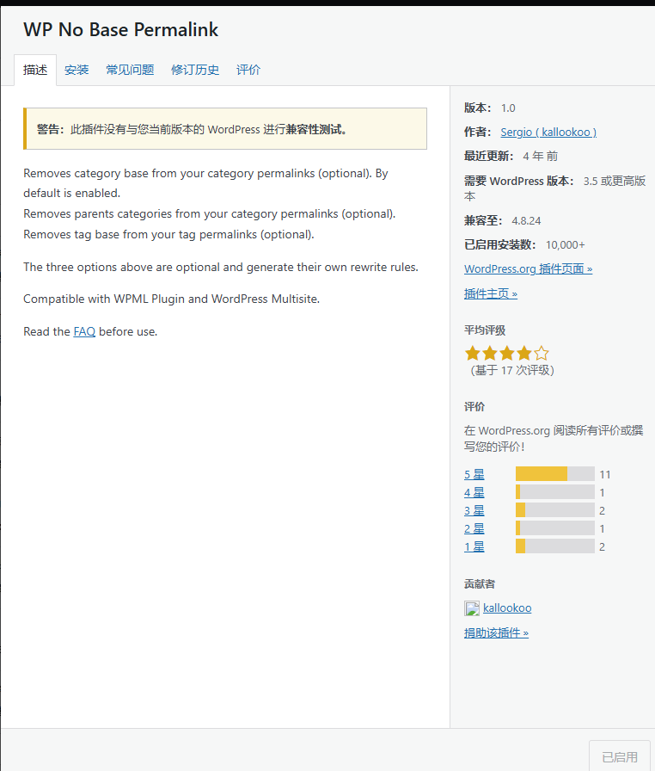This screenshot has height=771, width=655.
Task: Click 'Compatible with WPML Plugin' sentence
Action: click(x=171, y=299)
